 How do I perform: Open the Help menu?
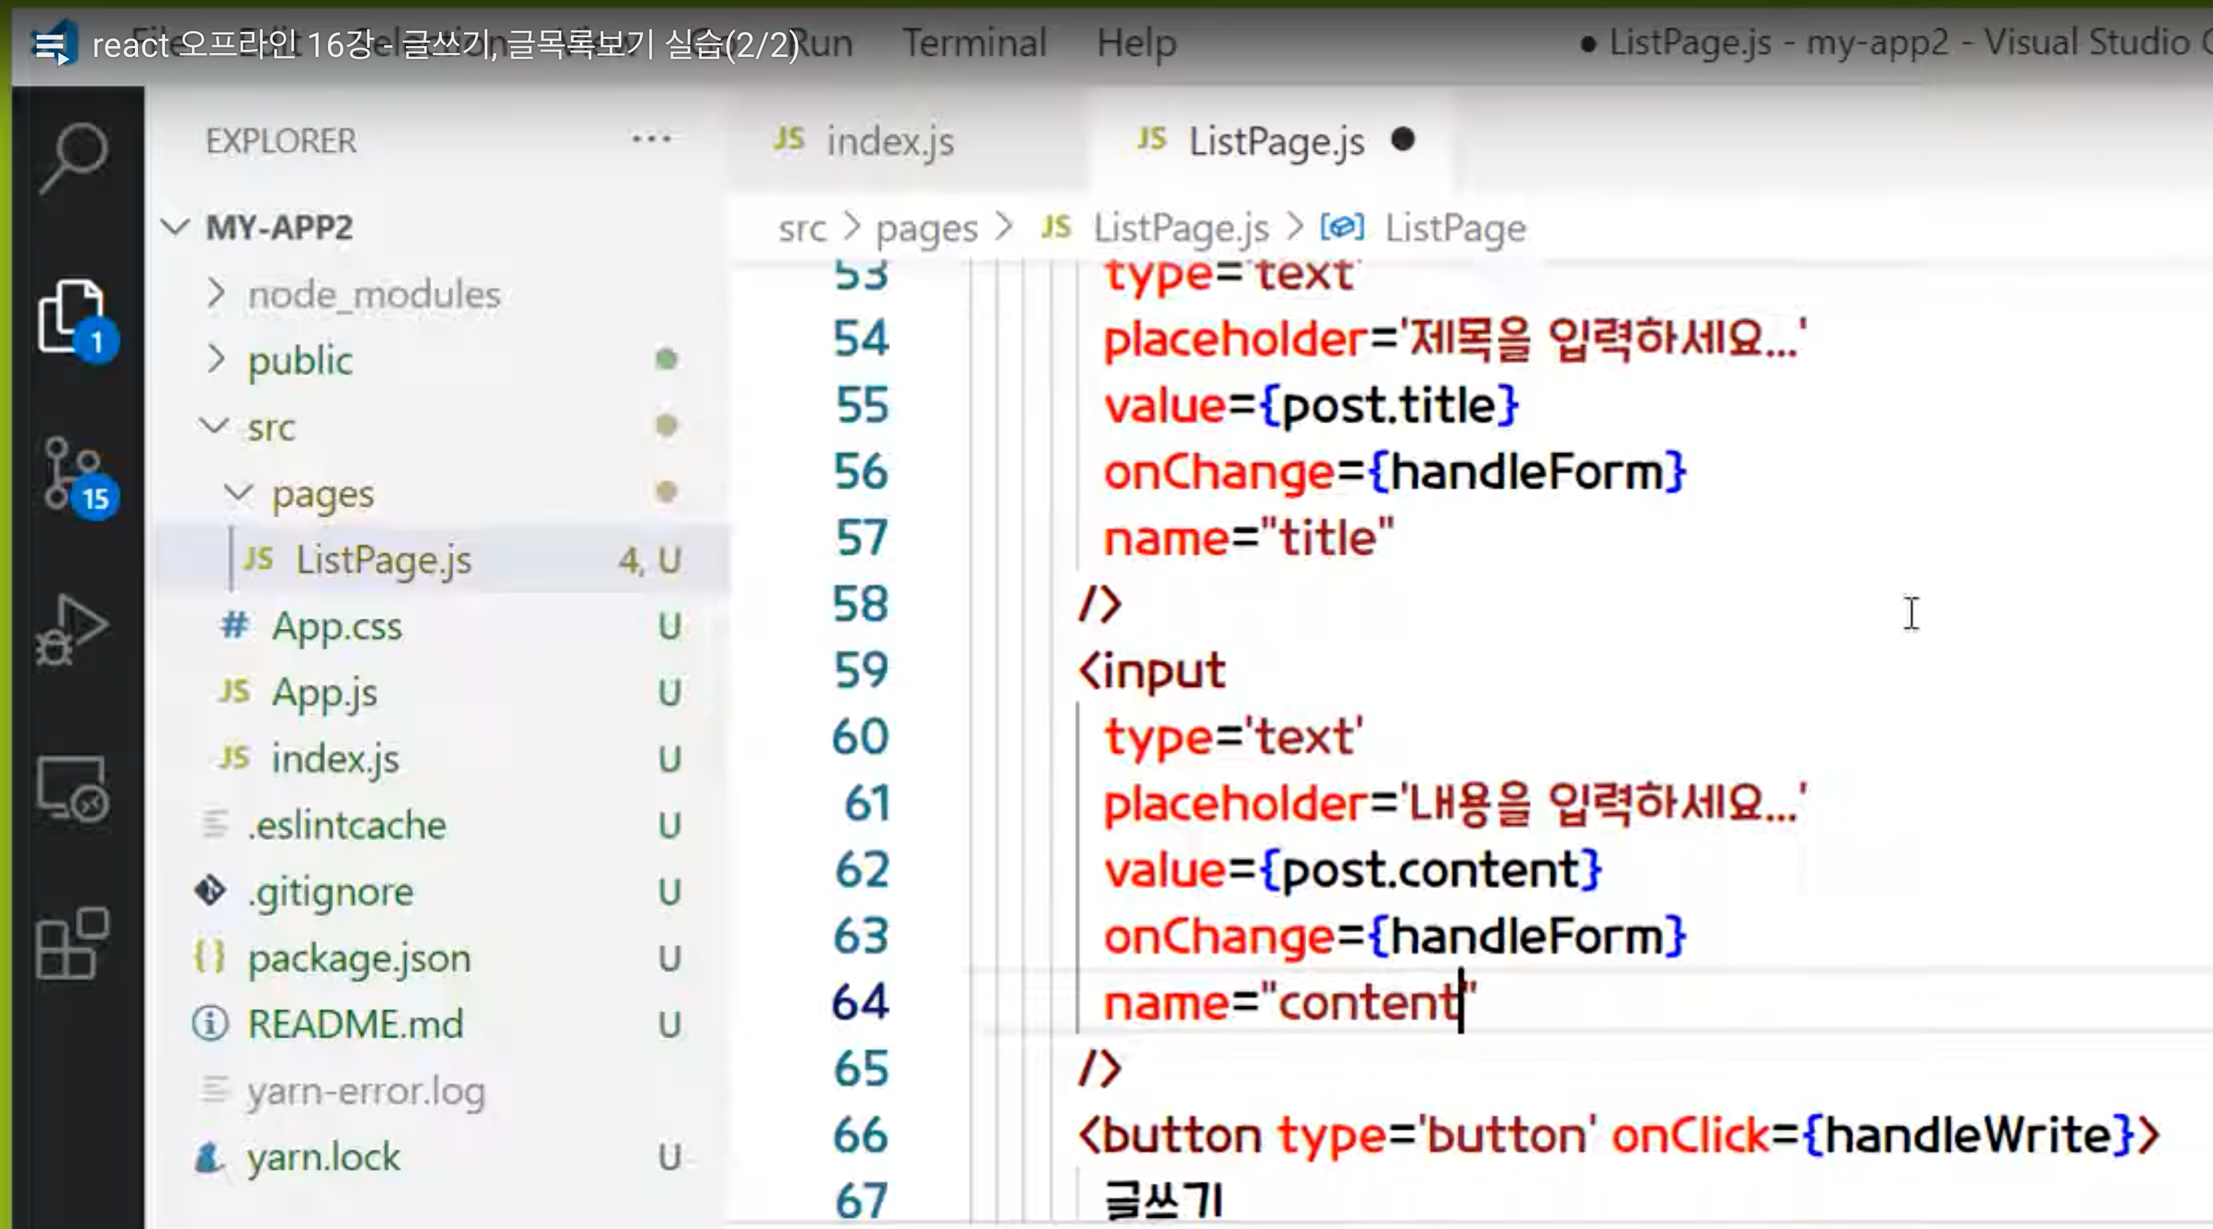pos(1137,42)
